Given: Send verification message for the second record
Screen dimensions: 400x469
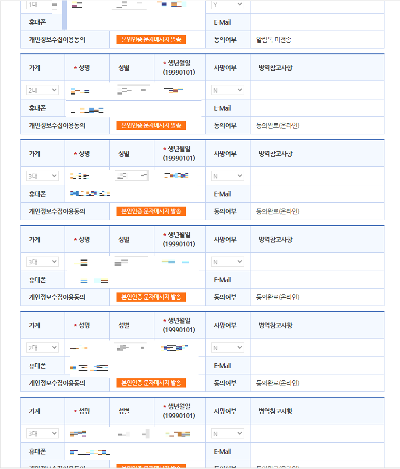Looking at the screenshot, I should [x=151, y=125].
